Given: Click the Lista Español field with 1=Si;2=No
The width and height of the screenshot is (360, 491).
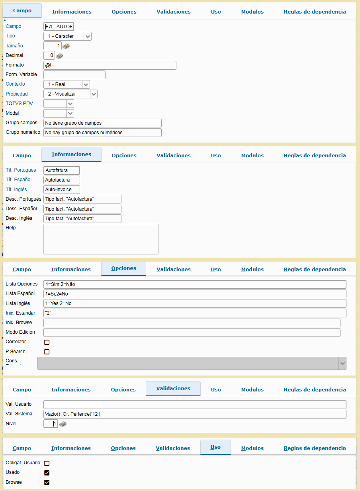Looking at the screenshot, I should (x=195, y=294).
